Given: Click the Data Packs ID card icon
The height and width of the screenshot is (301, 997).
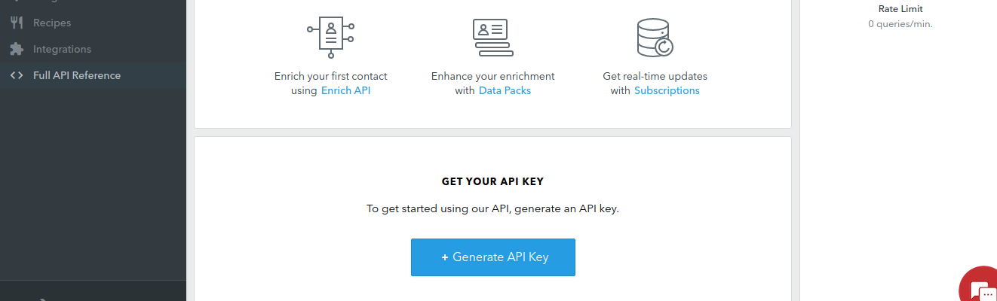Looking at the screenshot, I should click(x=493, y=38).
